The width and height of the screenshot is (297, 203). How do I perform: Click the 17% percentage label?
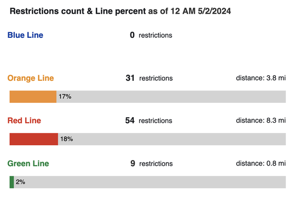coord(65,97)
